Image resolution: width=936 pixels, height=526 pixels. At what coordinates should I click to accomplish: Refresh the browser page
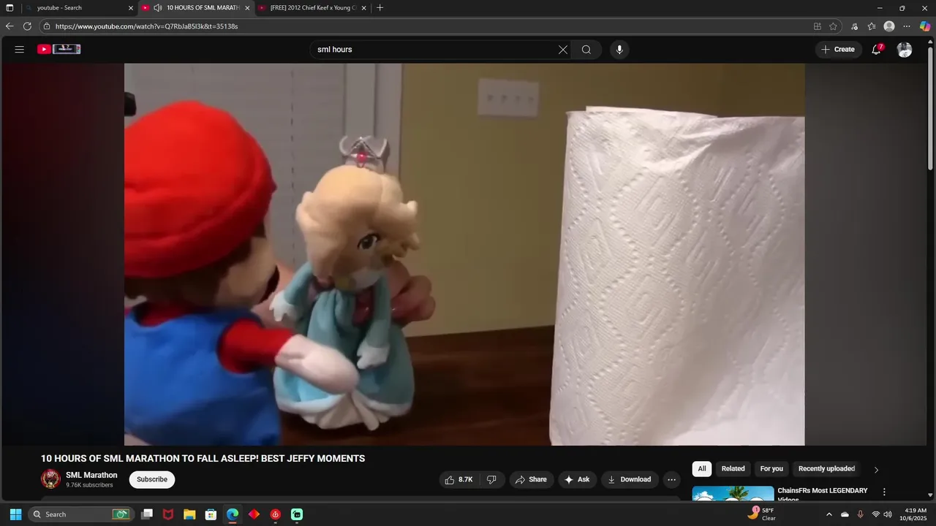coord(27,26)
